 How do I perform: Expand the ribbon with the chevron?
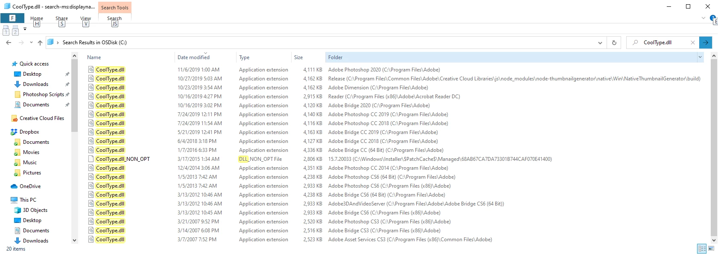(703, 18)
